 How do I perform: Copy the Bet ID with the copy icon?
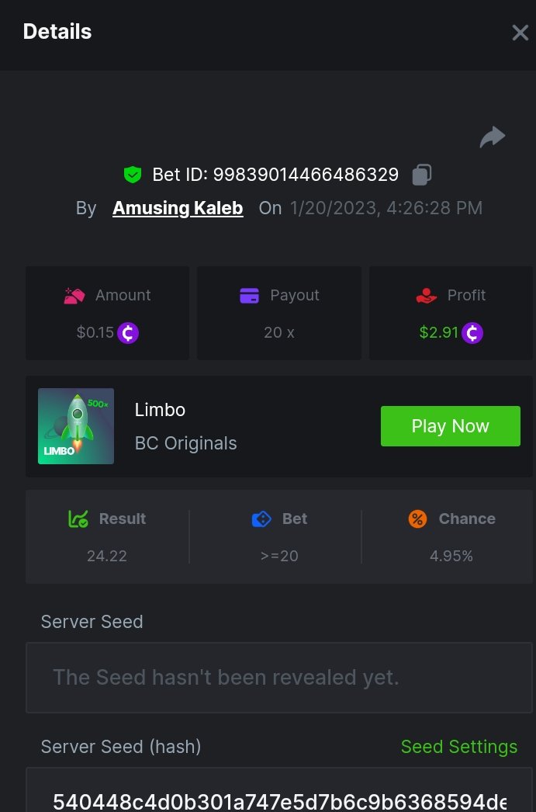tap(421, 175)
